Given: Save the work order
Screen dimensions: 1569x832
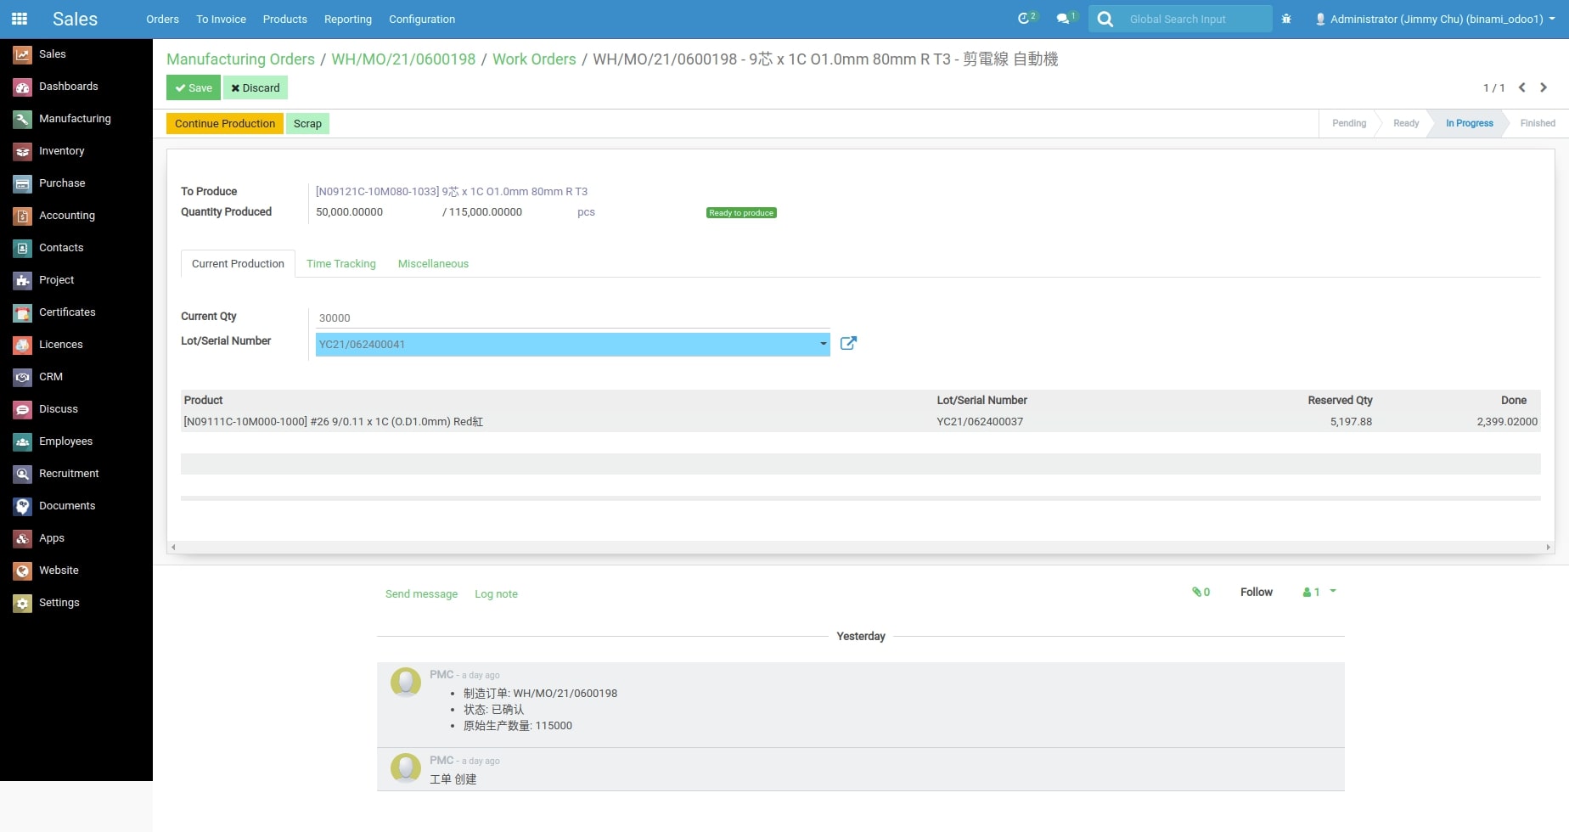Looking at the screenshot, I should pyautogui.click(x=194, y=87).
